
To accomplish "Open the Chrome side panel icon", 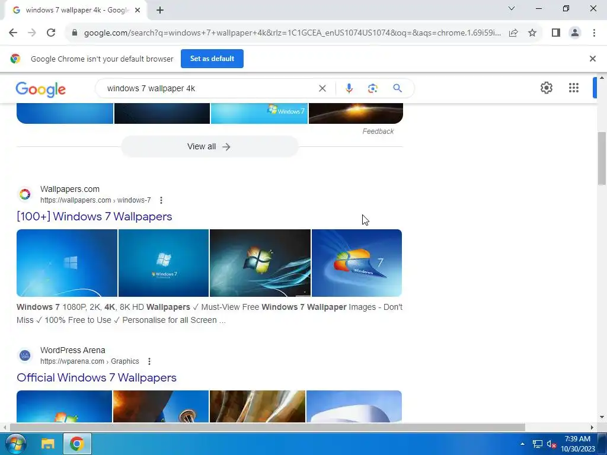I will click(556, 33).
